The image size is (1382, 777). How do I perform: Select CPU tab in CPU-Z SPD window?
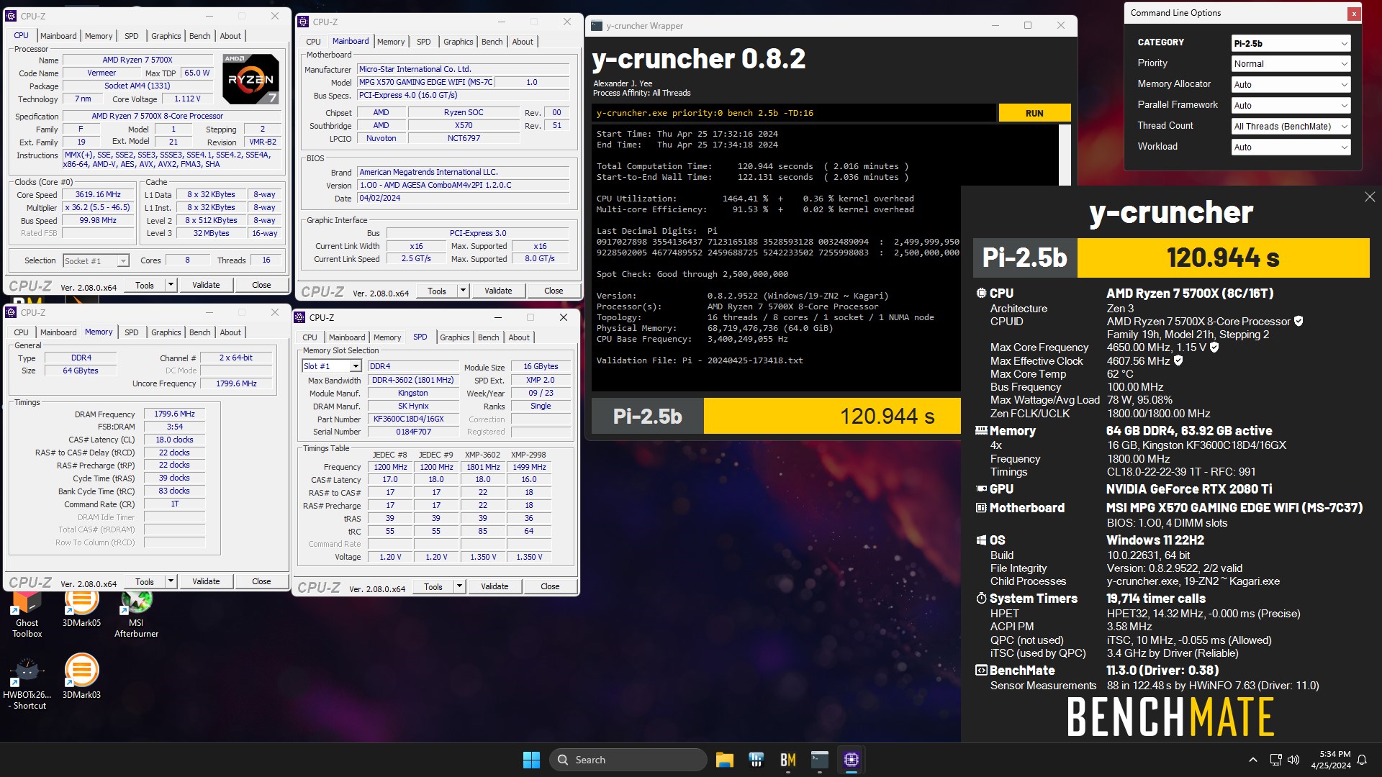(x=310, y=337)
